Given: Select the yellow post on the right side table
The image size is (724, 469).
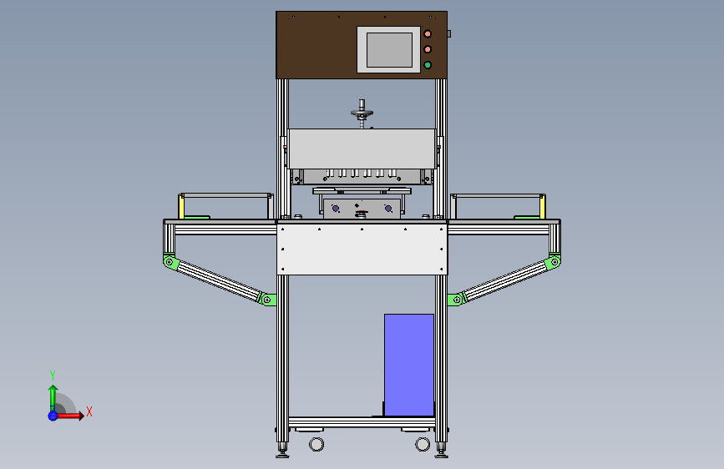Looking at the screenshot, I should coord(543,206).
